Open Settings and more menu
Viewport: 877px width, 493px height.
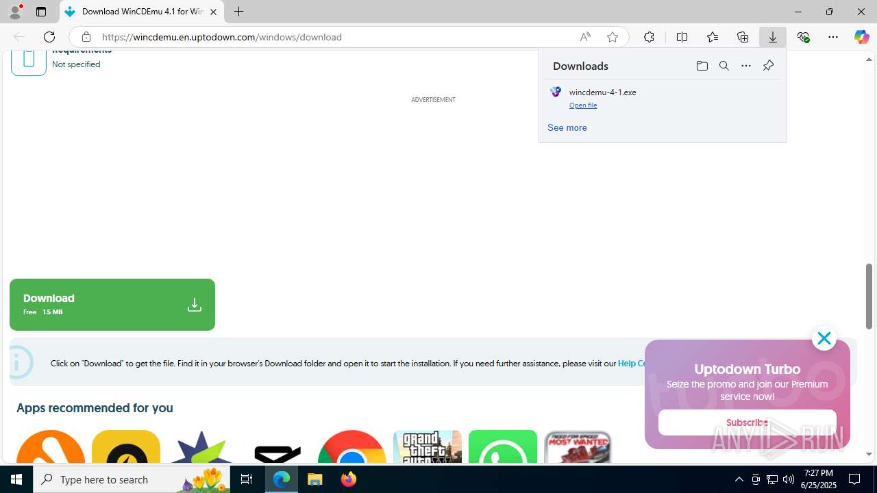(x=833, y=37)
